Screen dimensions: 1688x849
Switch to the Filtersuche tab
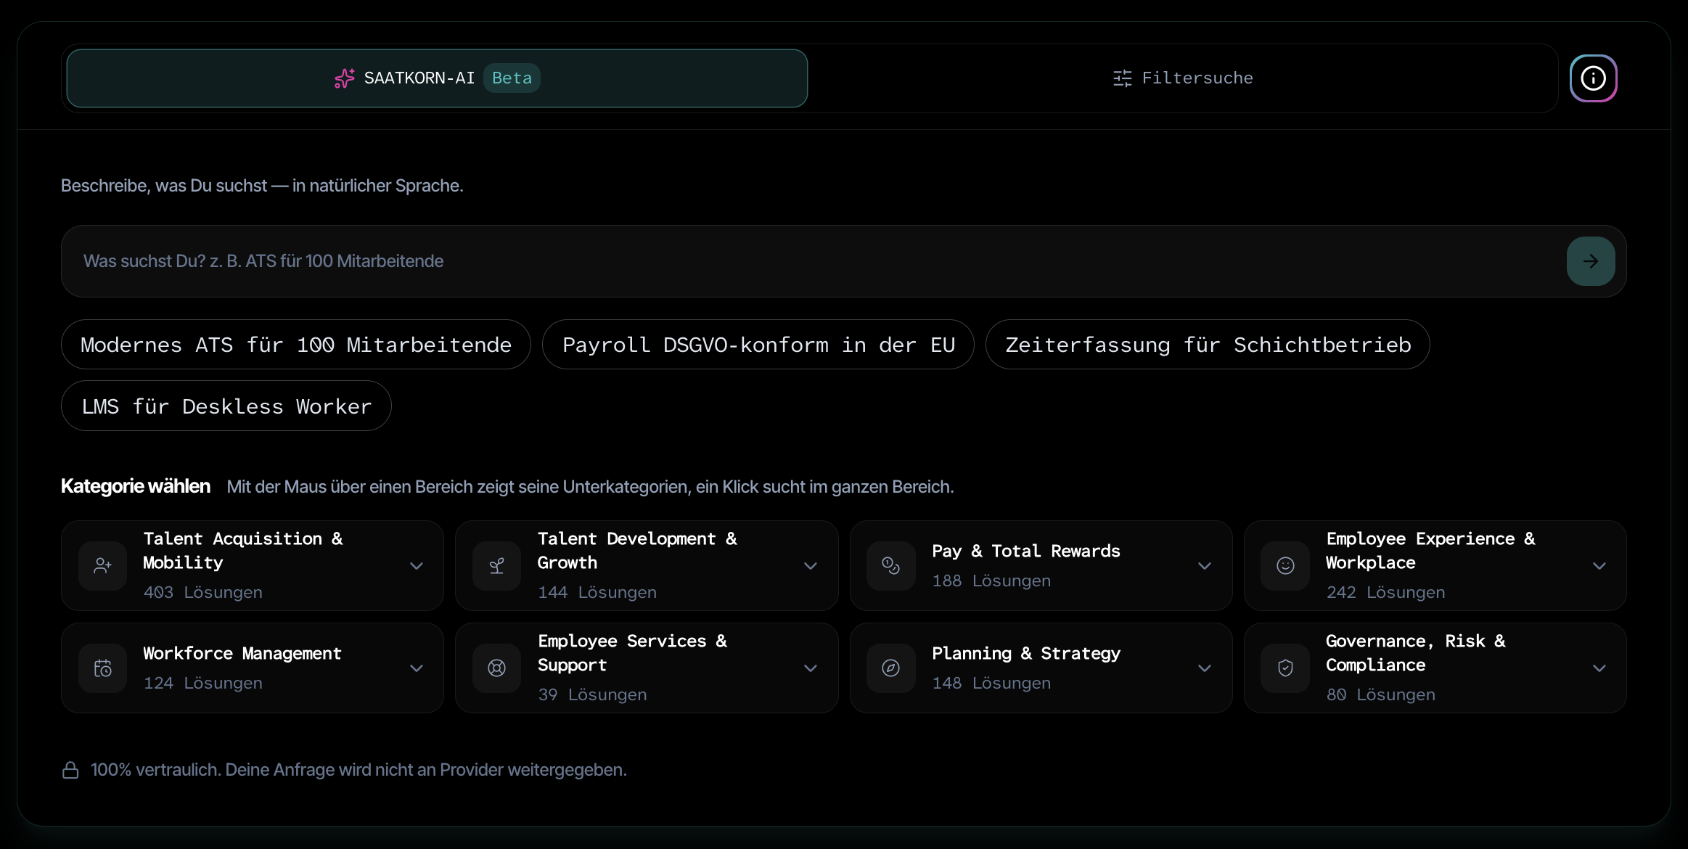[1183, 78]
